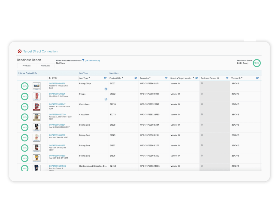Click unlink icon in Baking Chips row
The image size is (279, 223).
click(x=106, y=89)
